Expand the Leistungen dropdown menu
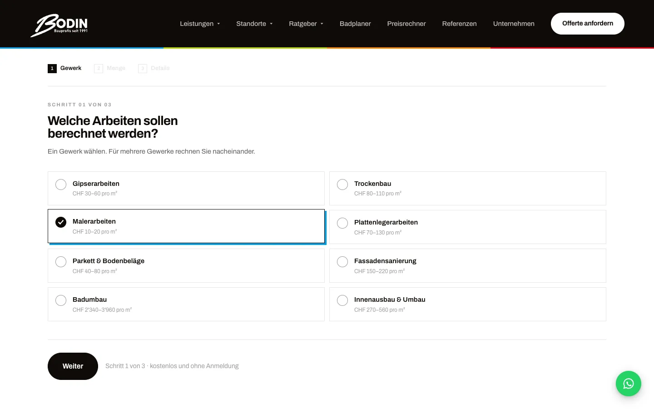Viewport: 654px width, 409px height. tap(200, 24)
